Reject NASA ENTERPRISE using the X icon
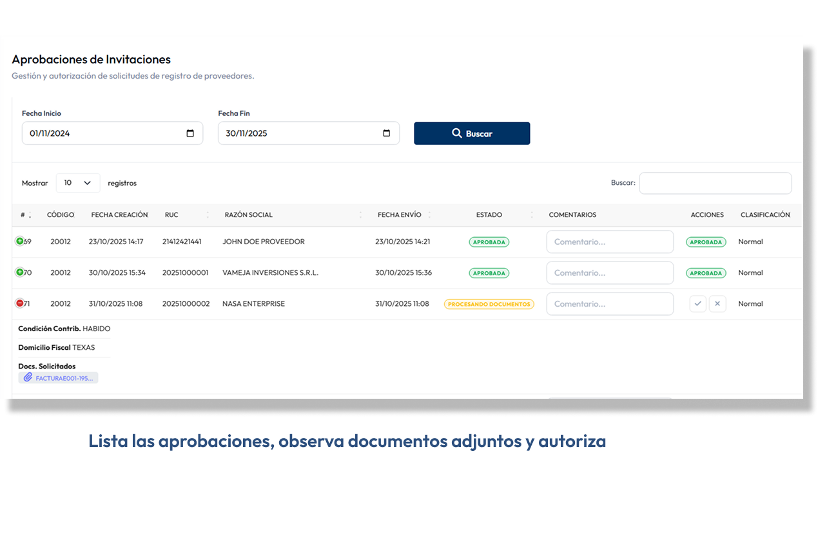The height and width of the screenshot is (554, 818). [x=717, y=303]
